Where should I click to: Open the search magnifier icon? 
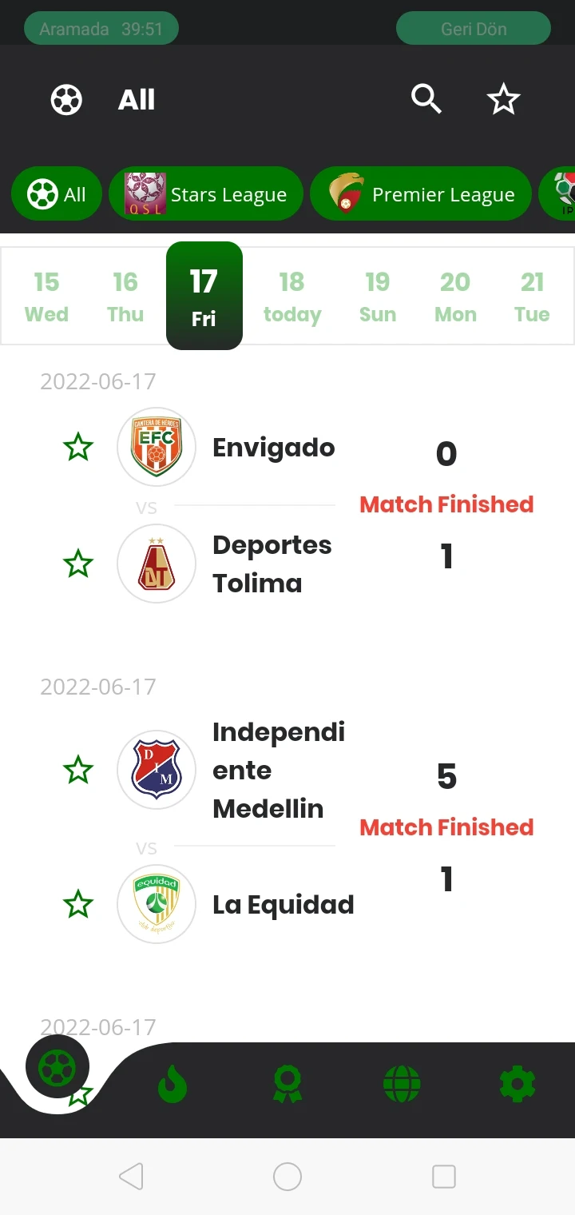click(426, 99)
